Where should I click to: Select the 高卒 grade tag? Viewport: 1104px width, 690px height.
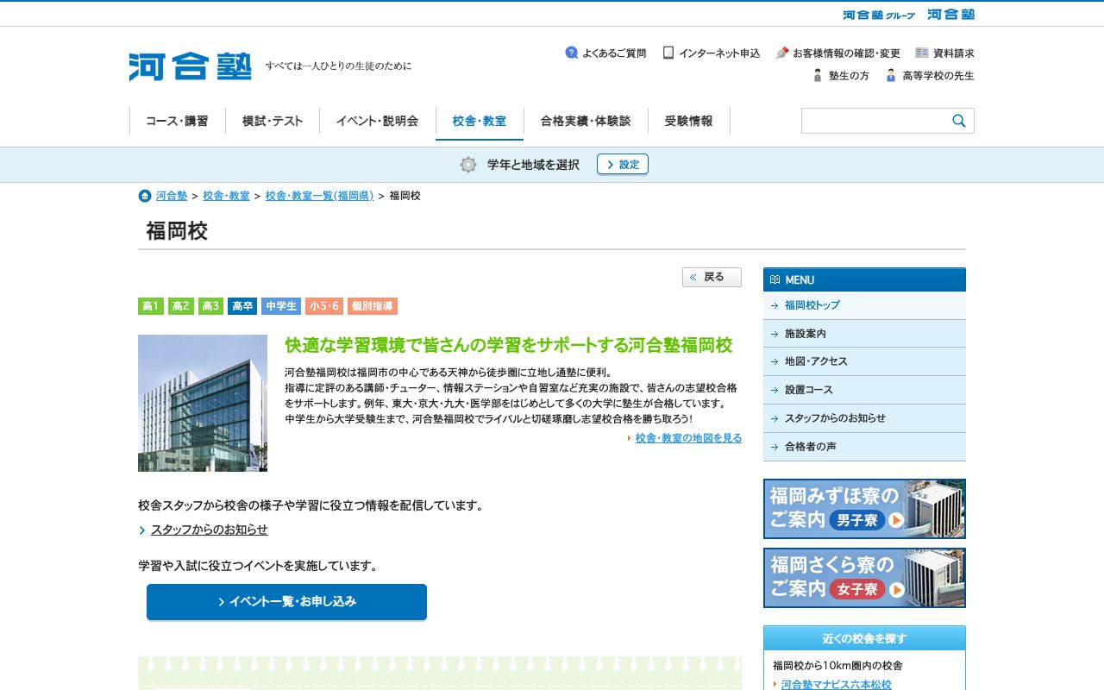point(242,306)
